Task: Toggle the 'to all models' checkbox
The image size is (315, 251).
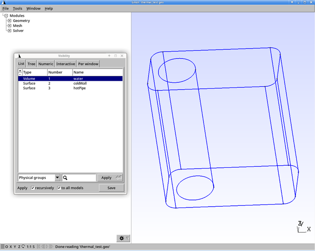Action: [x=59, y=188]
